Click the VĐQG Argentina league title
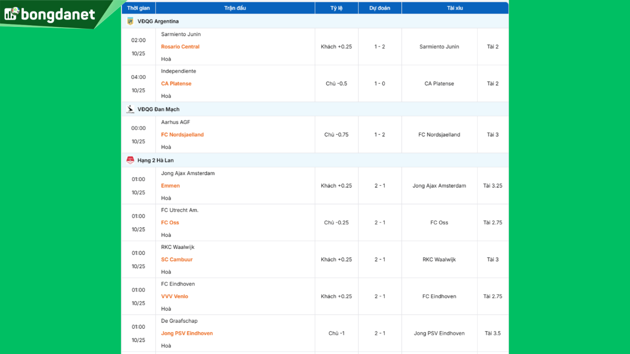 (158, 21)
